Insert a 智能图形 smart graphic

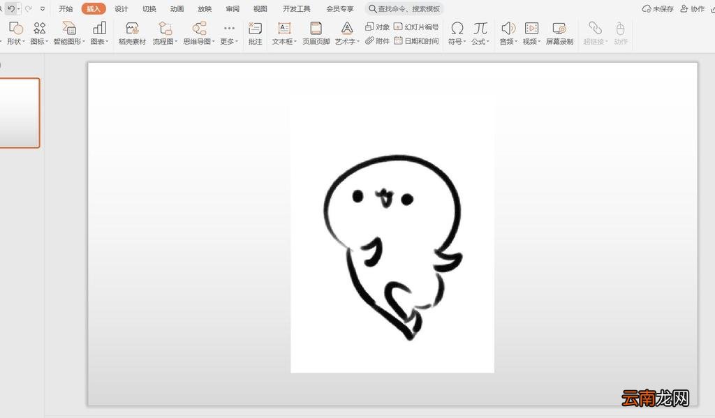[69, 33]
